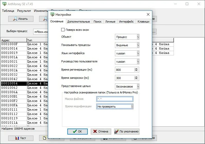Increase Время заморозки value
Viewport: 205px width, 144px height.
coord(136,77)
